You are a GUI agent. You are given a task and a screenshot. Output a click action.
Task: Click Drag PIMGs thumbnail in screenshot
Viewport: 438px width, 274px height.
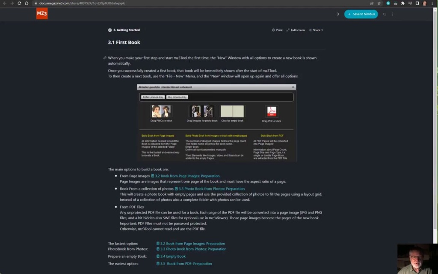pyautogui.click(x=161, y=111)
